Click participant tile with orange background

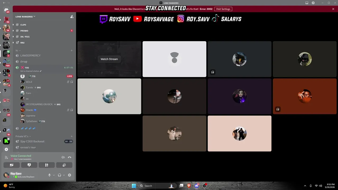pyautogui.click(x=305, y=96)
